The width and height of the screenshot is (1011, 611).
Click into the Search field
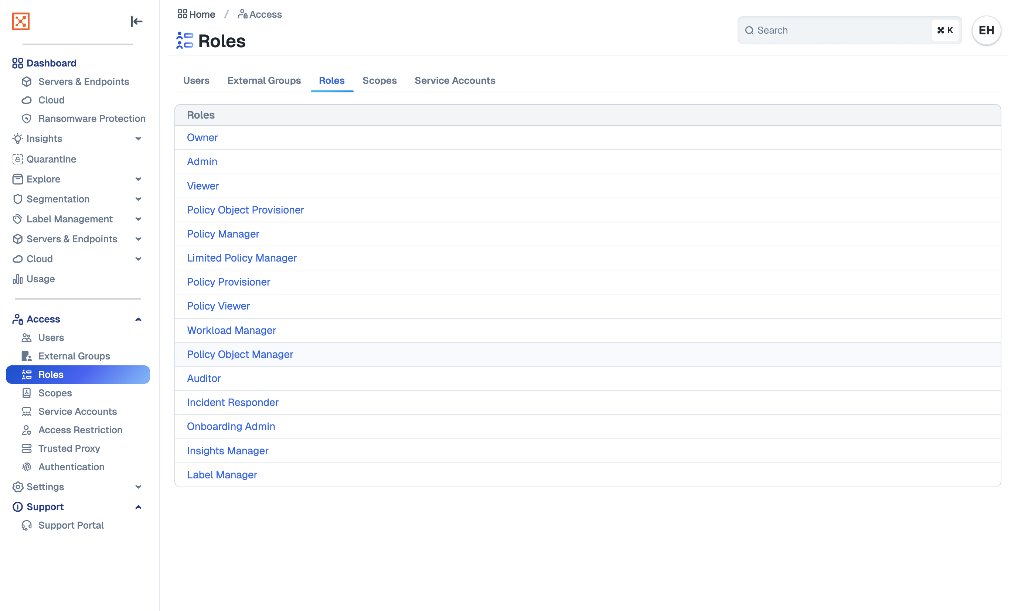837,30
